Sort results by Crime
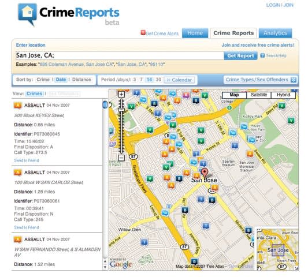Image resolution: width=308 pixels, height=277 pixels. (x=43, y=80)
